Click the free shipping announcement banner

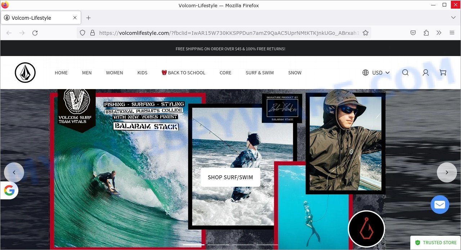[x=230, y=48]
